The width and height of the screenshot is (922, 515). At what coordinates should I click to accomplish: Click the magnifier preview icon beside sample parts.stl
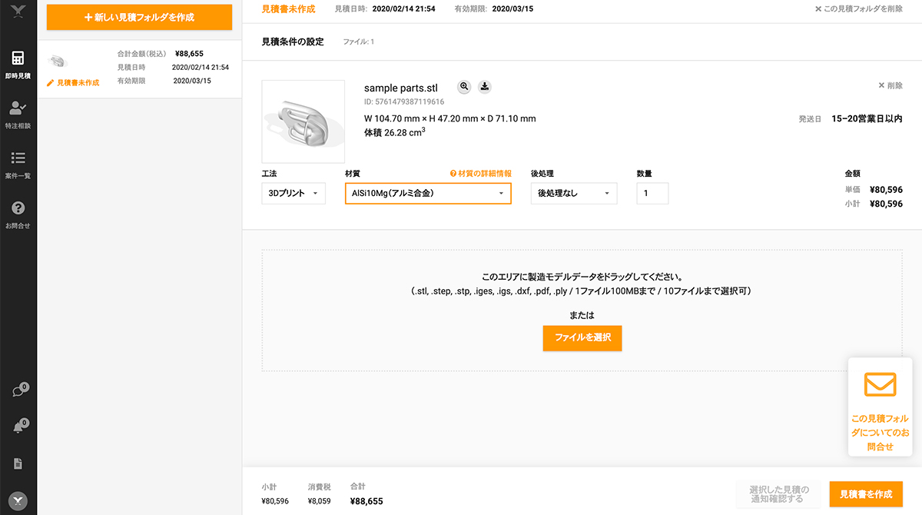[x=464, y=87]
